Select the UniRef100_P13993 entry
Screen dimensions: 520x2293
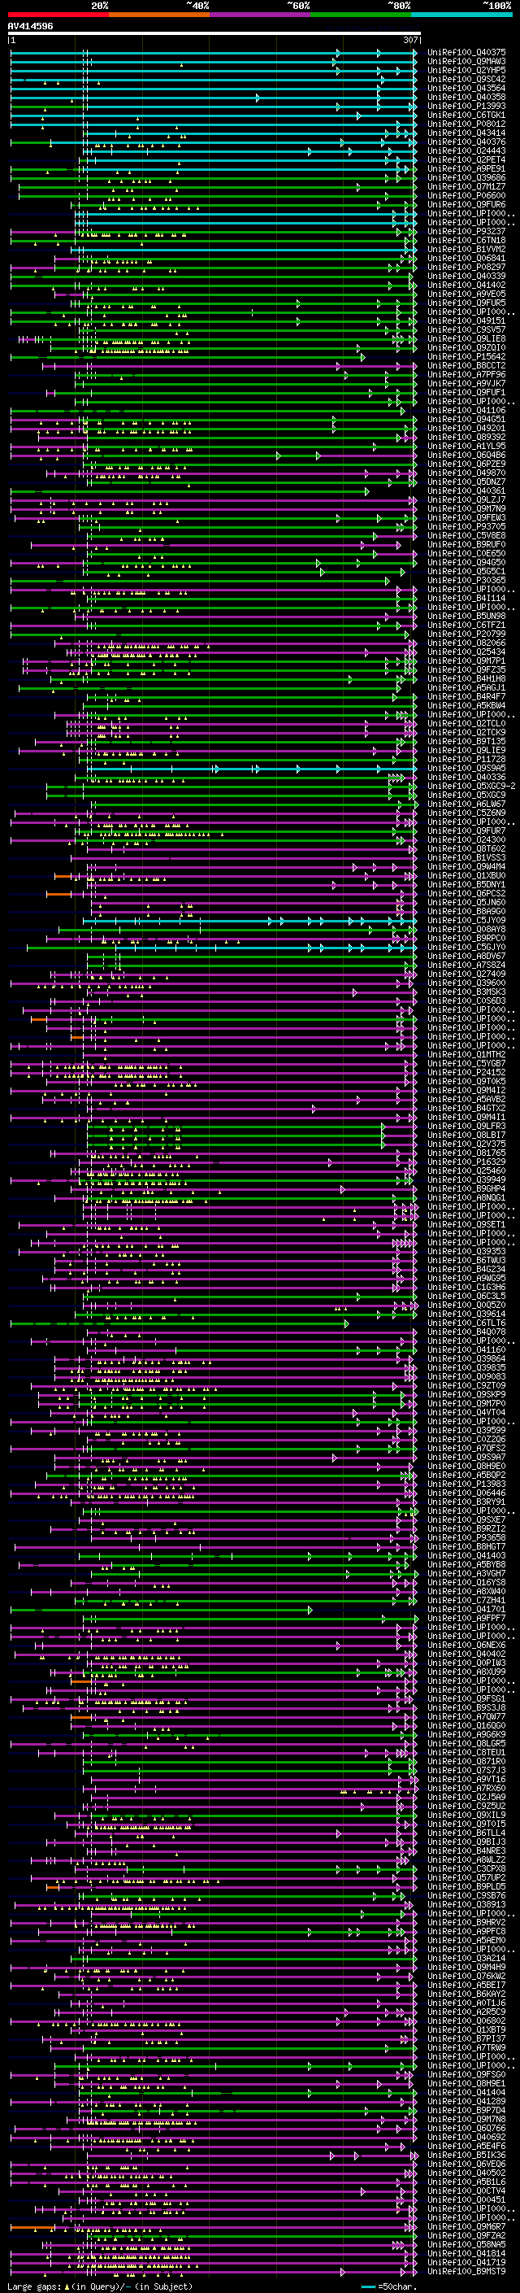point(466,106)
